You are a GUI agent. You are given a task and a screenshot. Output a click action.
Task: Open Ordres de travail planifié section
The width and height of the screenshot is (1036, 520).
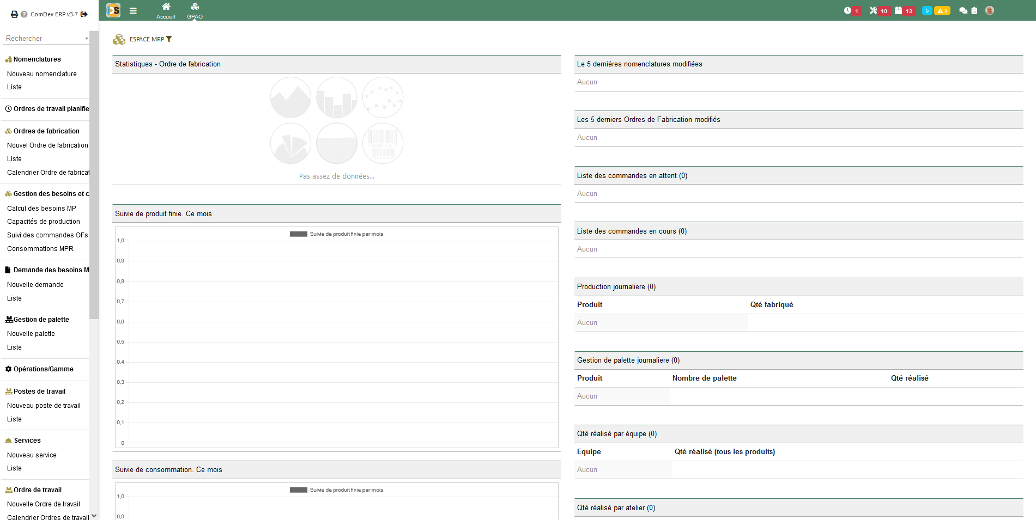47,109
